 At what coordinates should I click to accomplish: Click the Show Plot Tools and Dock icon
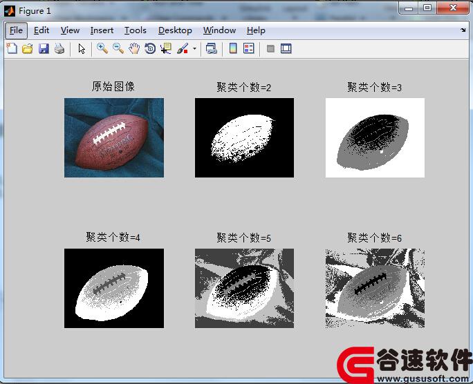point(286,48)
